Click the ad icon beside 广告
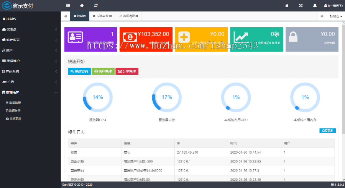Viewport: 345px width, 188px height. (x=4, y=82)
